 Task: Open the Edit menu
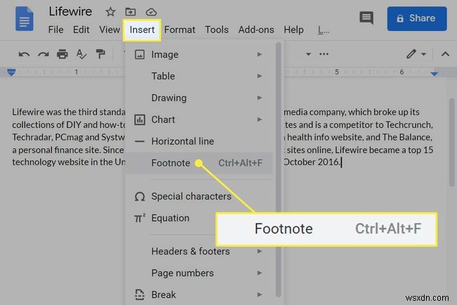[81, 30]
